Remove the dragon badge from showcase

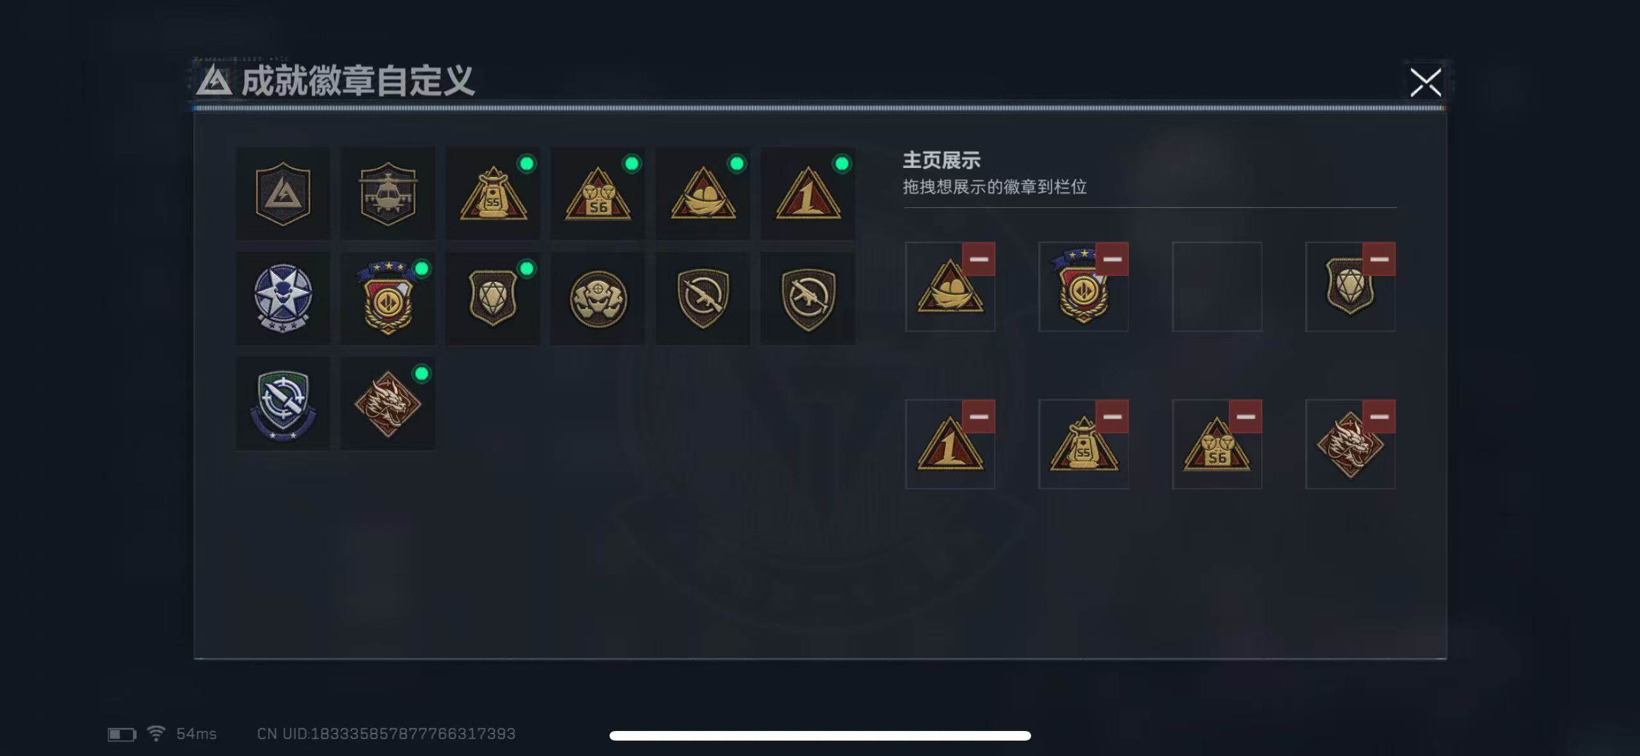coord(1379,417)
